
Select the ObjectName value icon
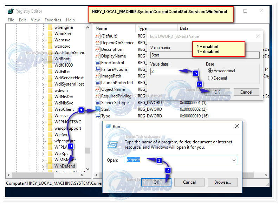click(x=97, y=89)
